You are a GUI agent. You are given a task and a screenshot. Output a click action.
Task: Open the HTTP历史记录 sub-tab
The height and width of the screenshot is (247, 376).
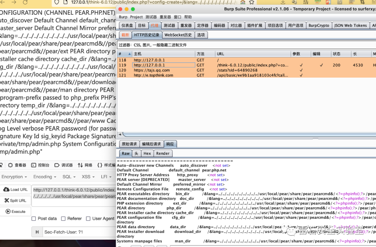147,35
